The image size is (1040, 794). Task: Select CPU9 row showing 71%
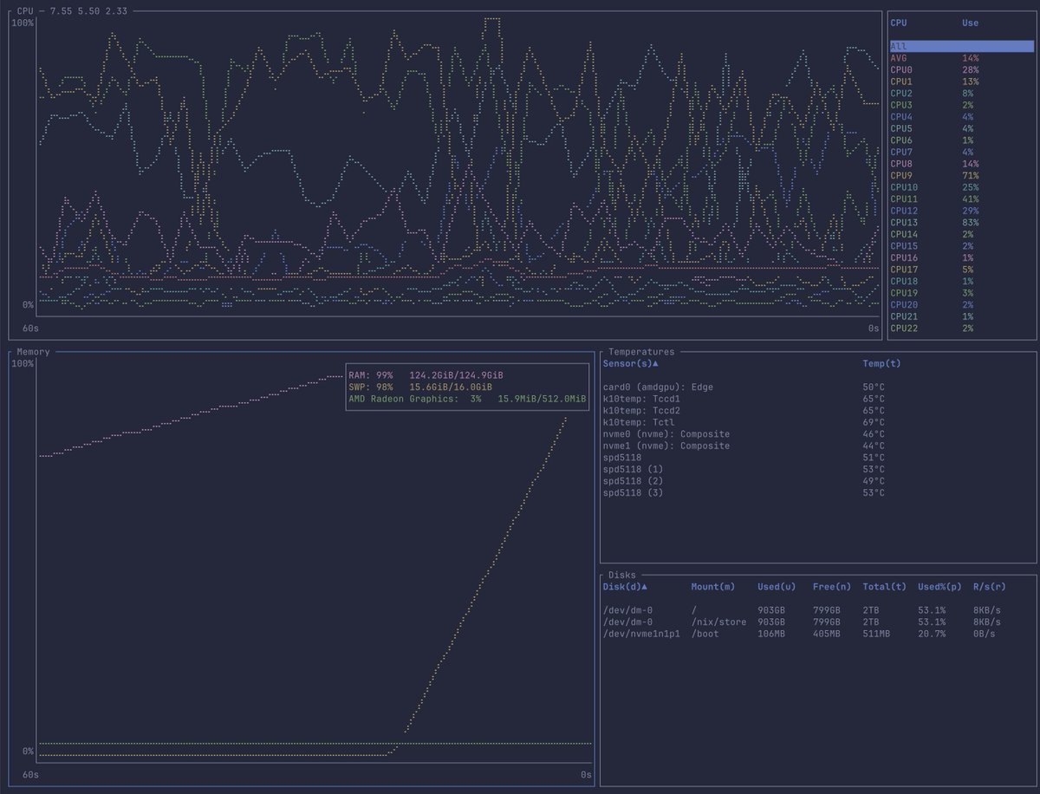coord(960,175)
